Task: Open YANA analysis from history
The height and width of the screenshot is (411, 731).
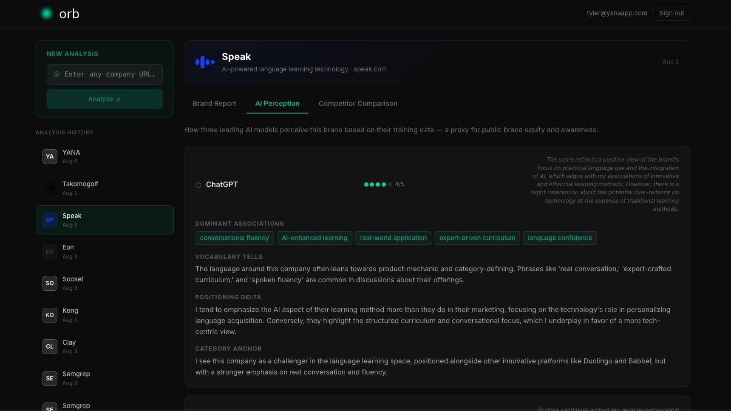Action: coord(105,156)
